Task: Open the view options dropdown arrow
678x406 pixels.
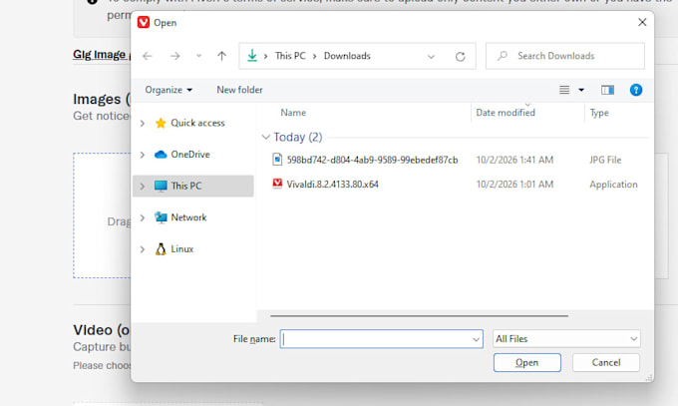Action: click(x=581, y=90)
